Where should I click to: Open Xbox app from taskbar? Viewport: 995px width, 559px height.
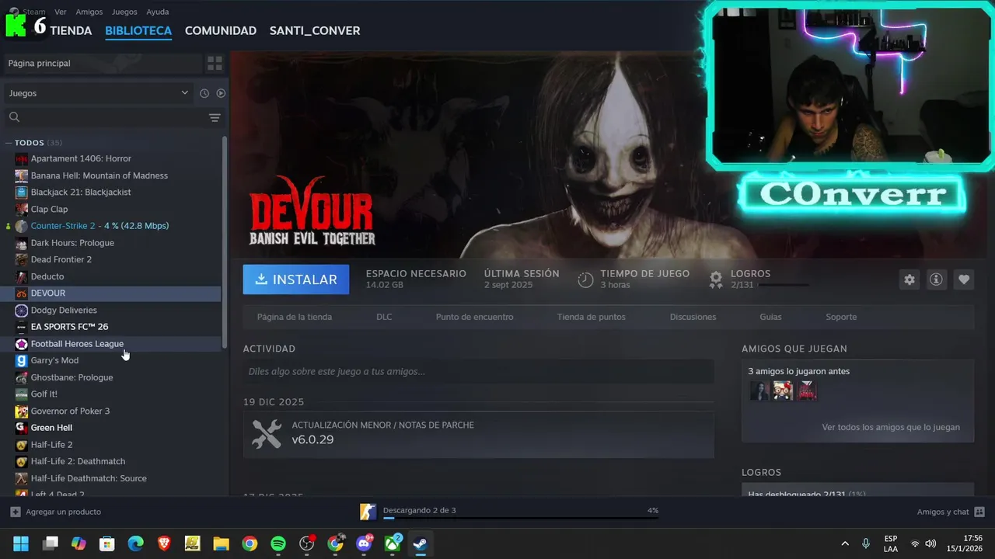point(393,543)
